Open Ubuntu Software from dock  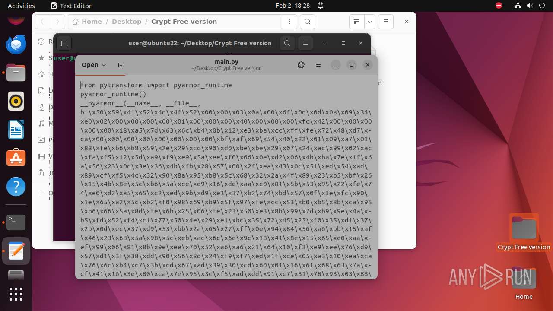[16, 158]
